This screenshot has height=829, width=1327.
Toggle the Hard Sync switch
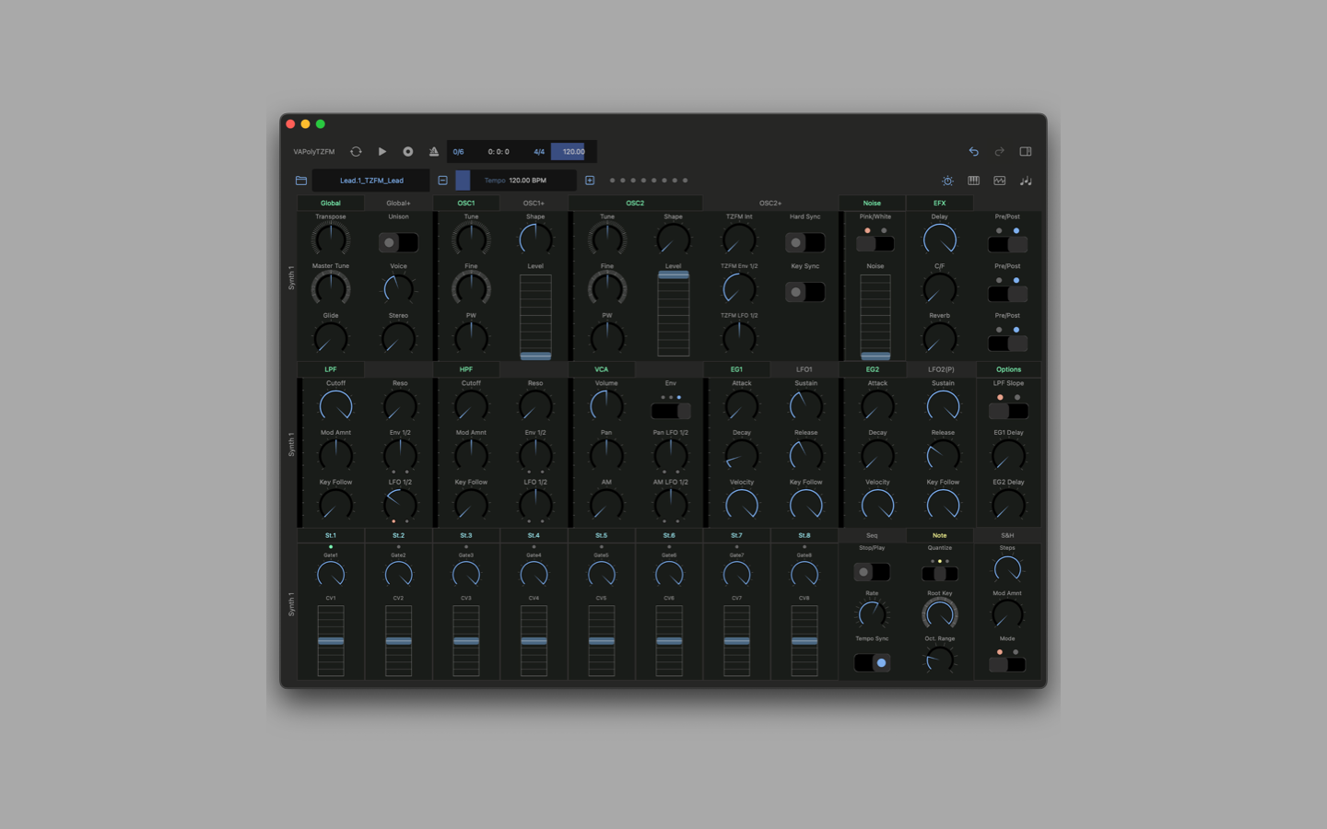[805, 242]
